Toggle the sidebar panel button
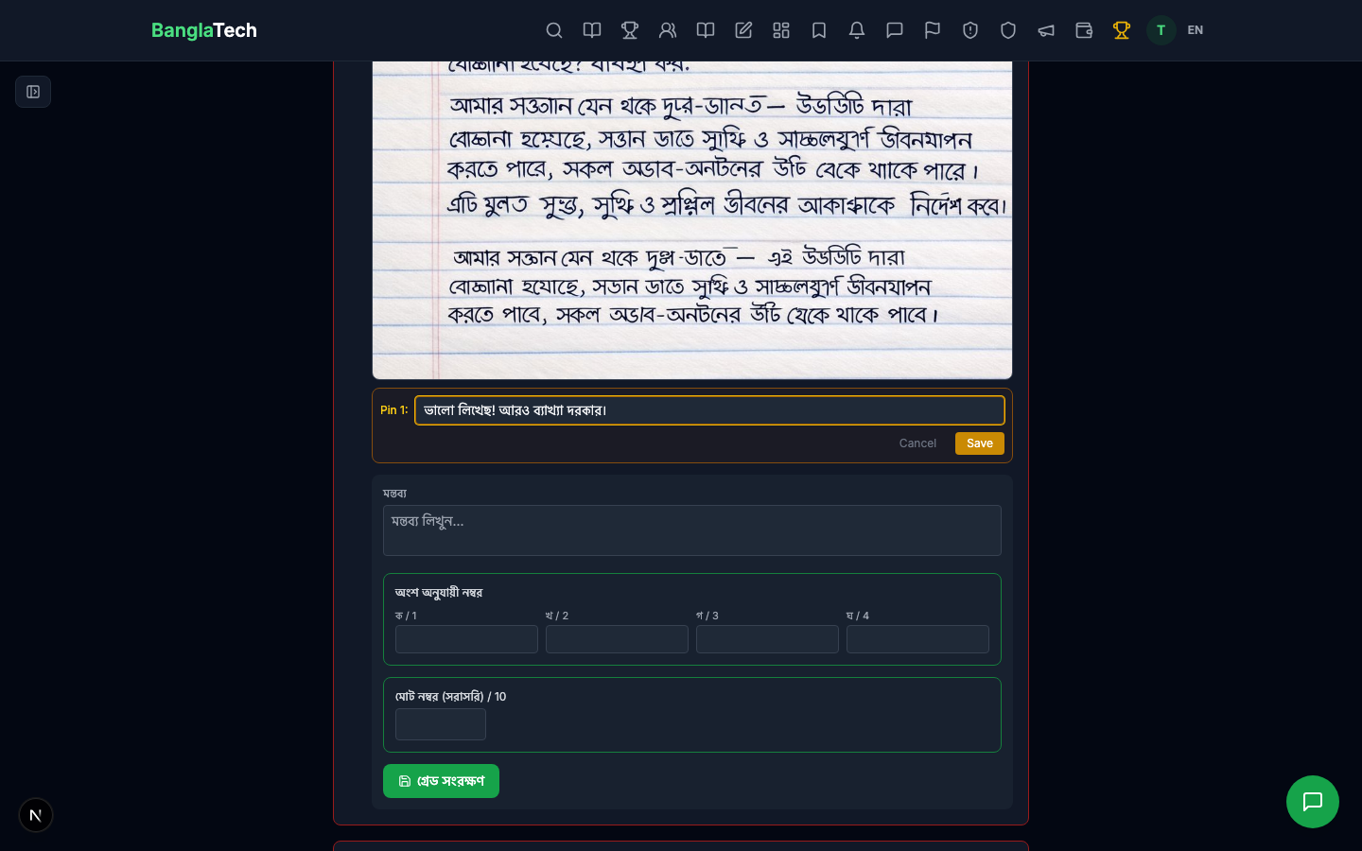The image size is (1362, 851). (33, 92)
